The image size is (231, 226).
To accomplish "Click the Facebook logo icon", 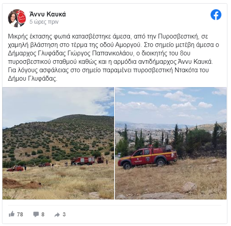I will point(216,14).
